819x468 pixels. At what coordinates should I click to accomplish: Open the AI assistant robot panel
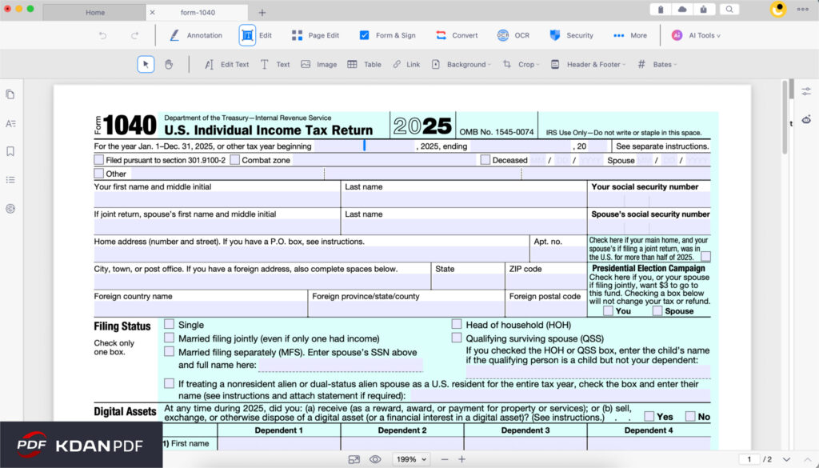807,118
